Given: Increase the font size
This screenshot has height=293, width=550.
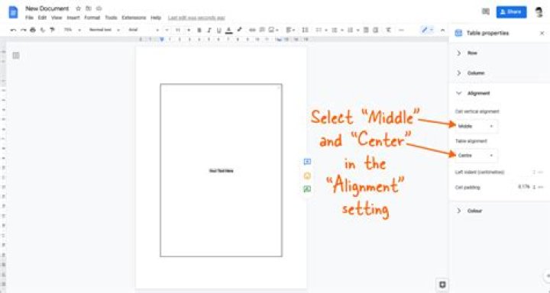Looking at the screenshot, I should coord(189,31).
